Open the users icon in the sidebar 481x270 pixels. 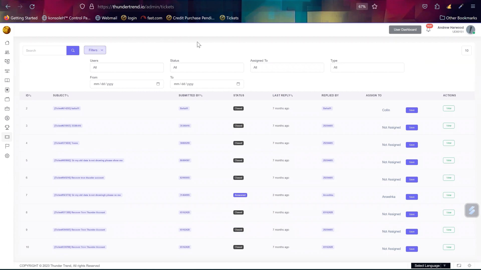pyautogui.click(x=7, y=52)
